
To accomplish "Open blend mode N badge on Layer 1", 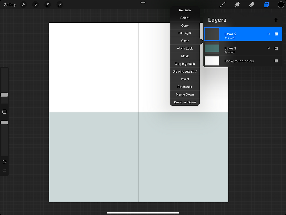I will tap(268, 48).
